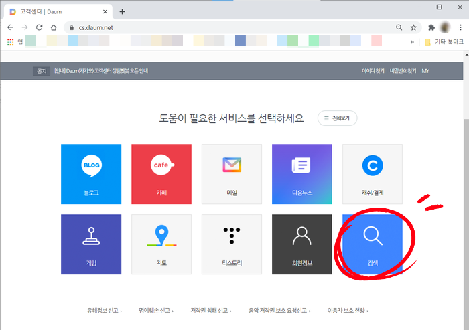Open the Blog service help tile
This screenshot has width=469, height=330.
click(x=91, y=174)
